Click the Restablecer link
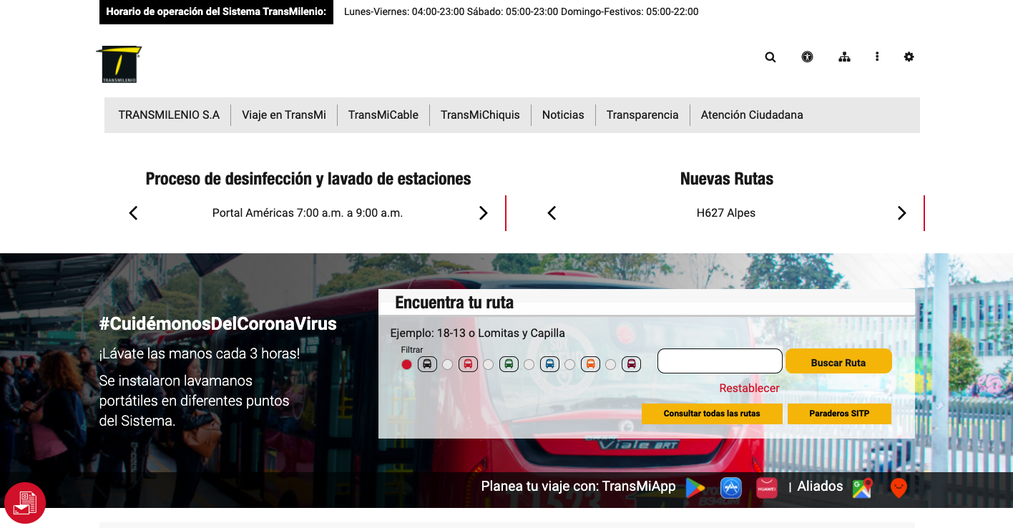Screen dimensions: 1013x528 click(749, 388)
